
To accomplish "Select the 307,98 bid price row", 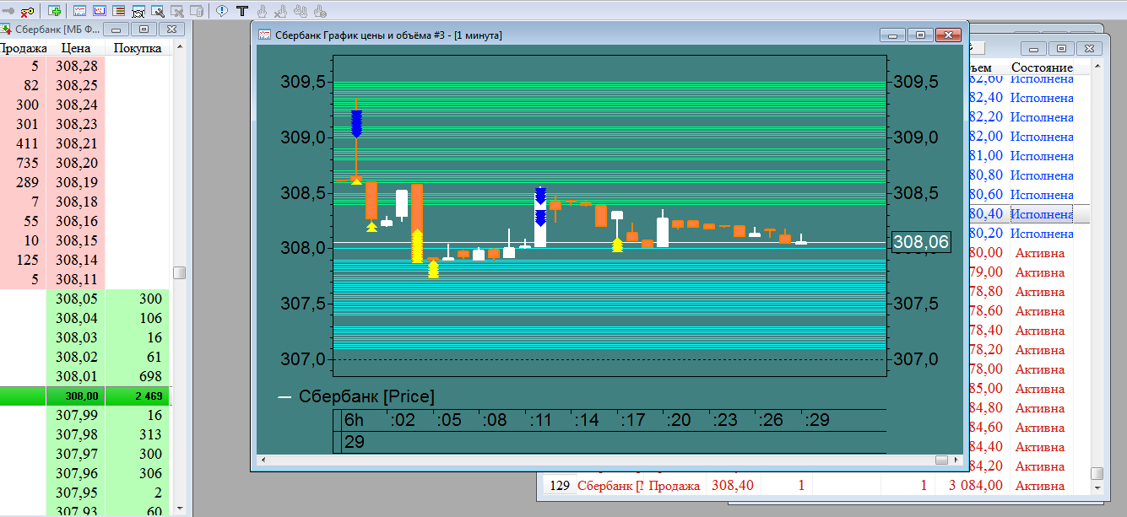I will click(76, 434).
